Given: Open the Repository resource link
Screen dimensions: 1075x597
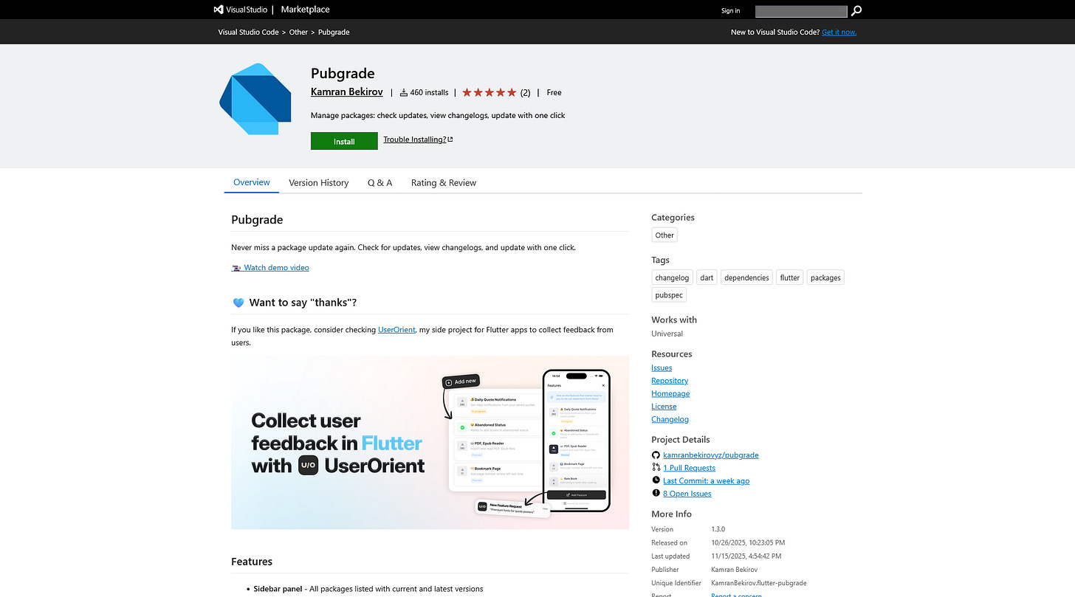Looking at the screenshot, I should [670, 381].
